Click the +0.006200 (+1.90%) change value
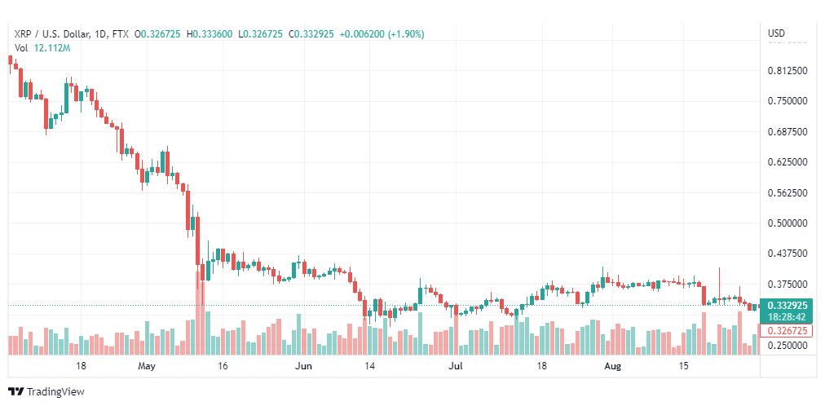Viewport: 825px width, 406px height. (x=382, y=34)
